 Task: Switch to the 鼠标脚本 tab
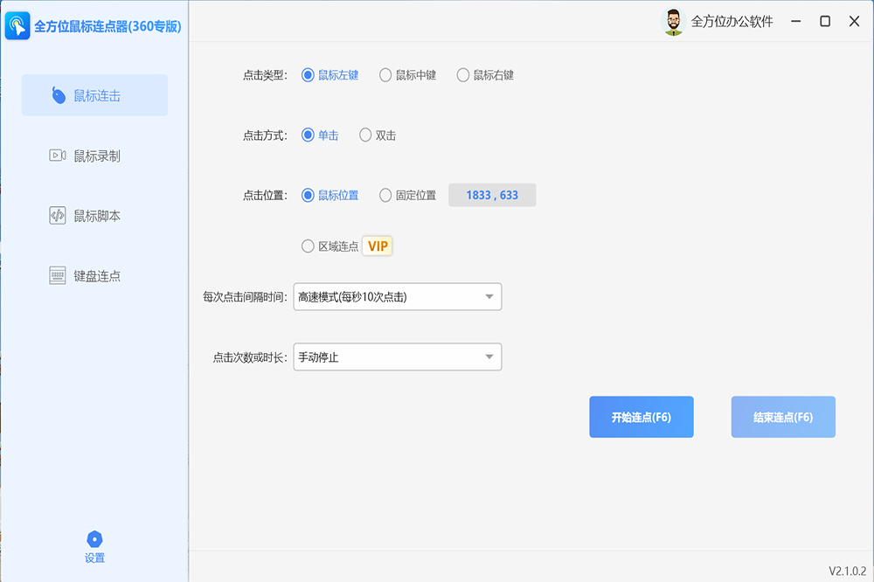click(x=94, y=216)
